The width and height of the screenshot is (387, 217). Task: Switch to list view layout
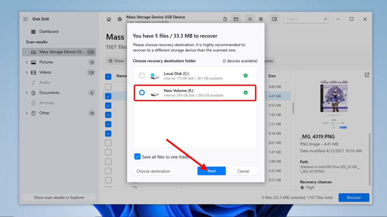coord(250,18)
